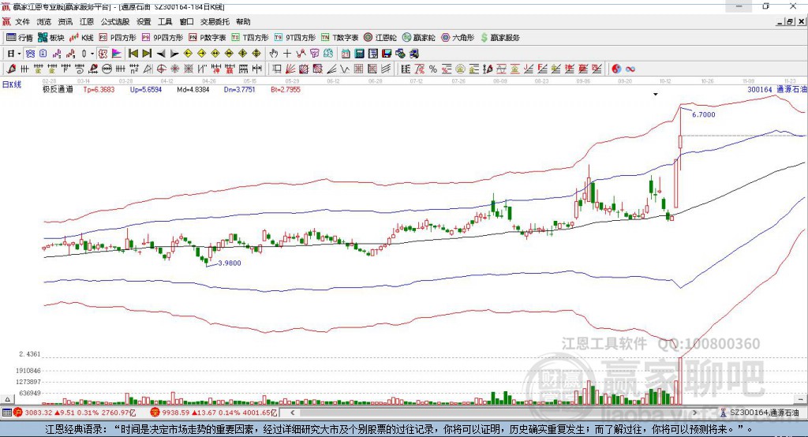Select the pencil drawing tool
The image size is (808, 437).
click(x=11, y=69)
